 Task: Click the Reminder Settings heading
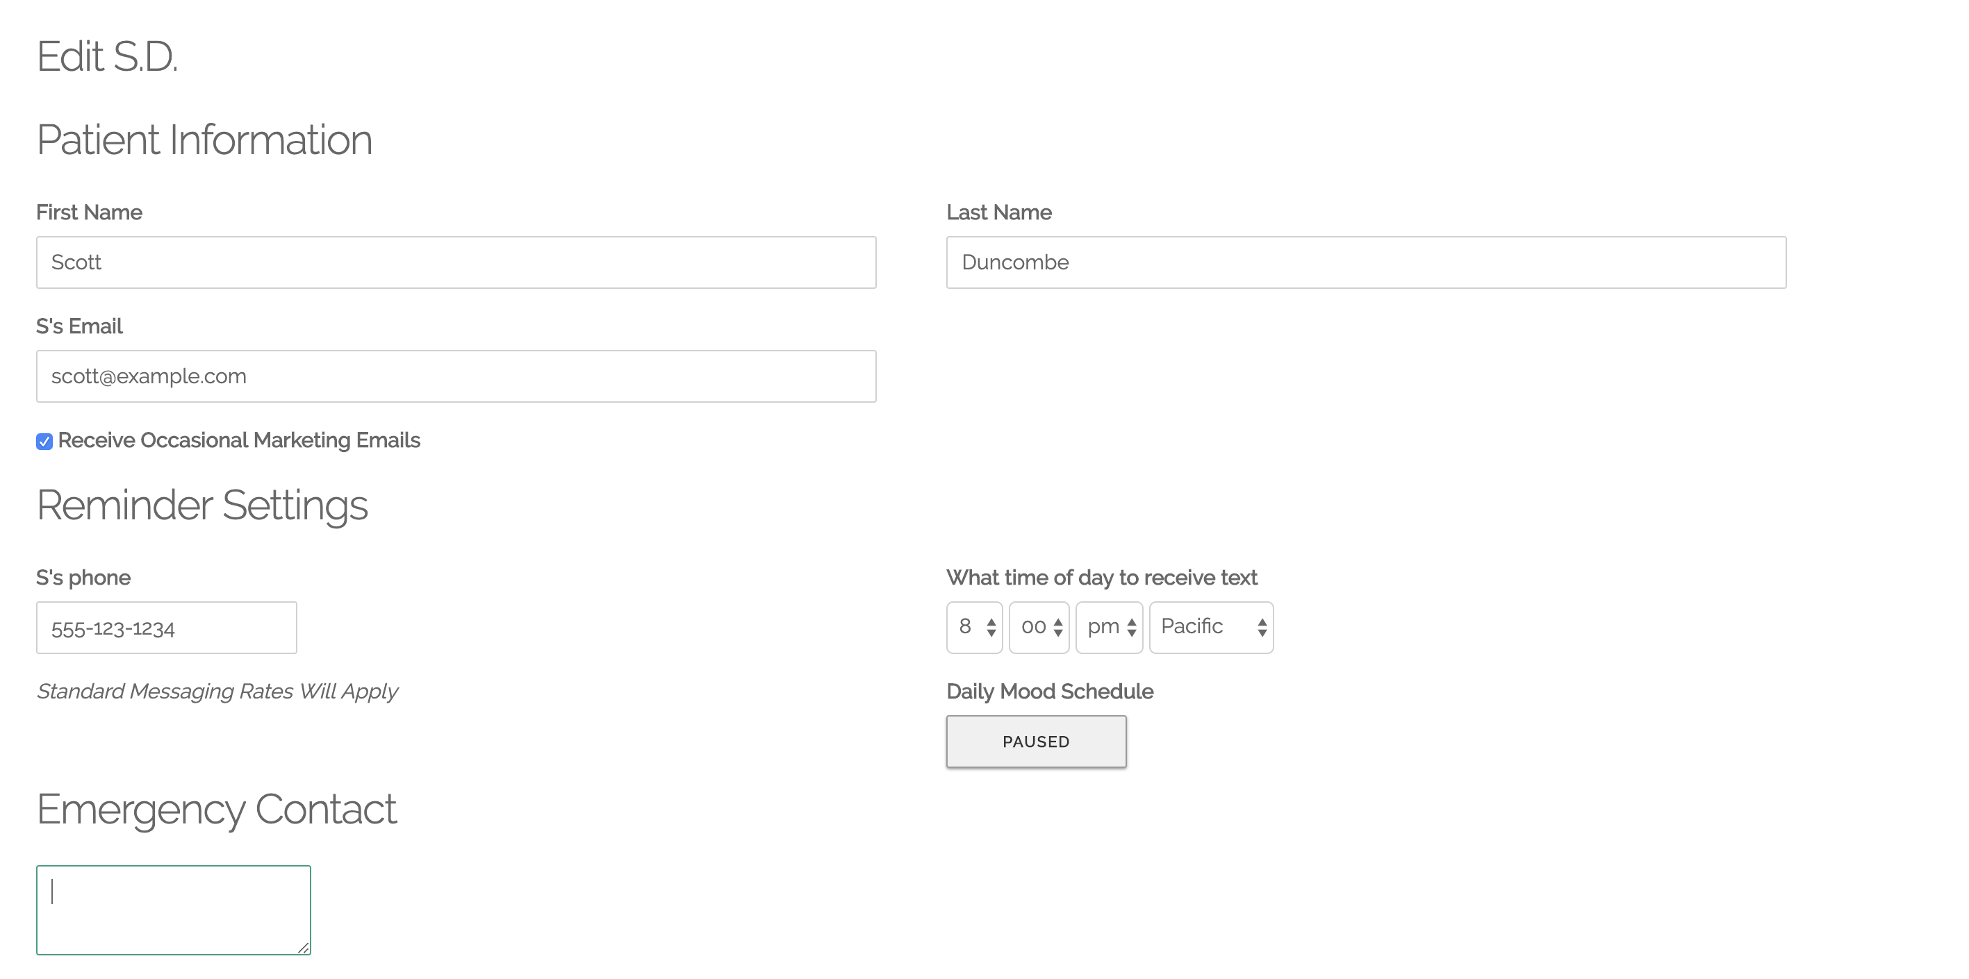coord(201,505)
